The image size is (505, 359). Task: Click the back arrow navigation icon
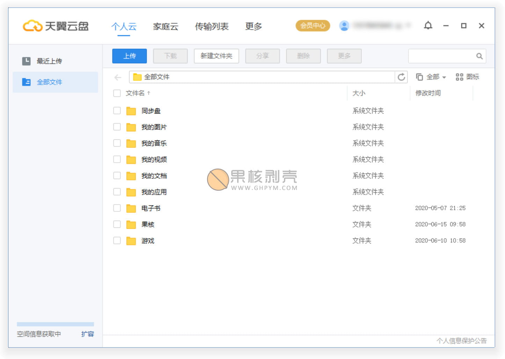[x=118, y=77]
